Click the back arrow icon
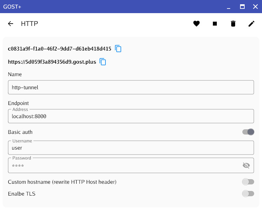262x210 pixels. tap(11, 24)
